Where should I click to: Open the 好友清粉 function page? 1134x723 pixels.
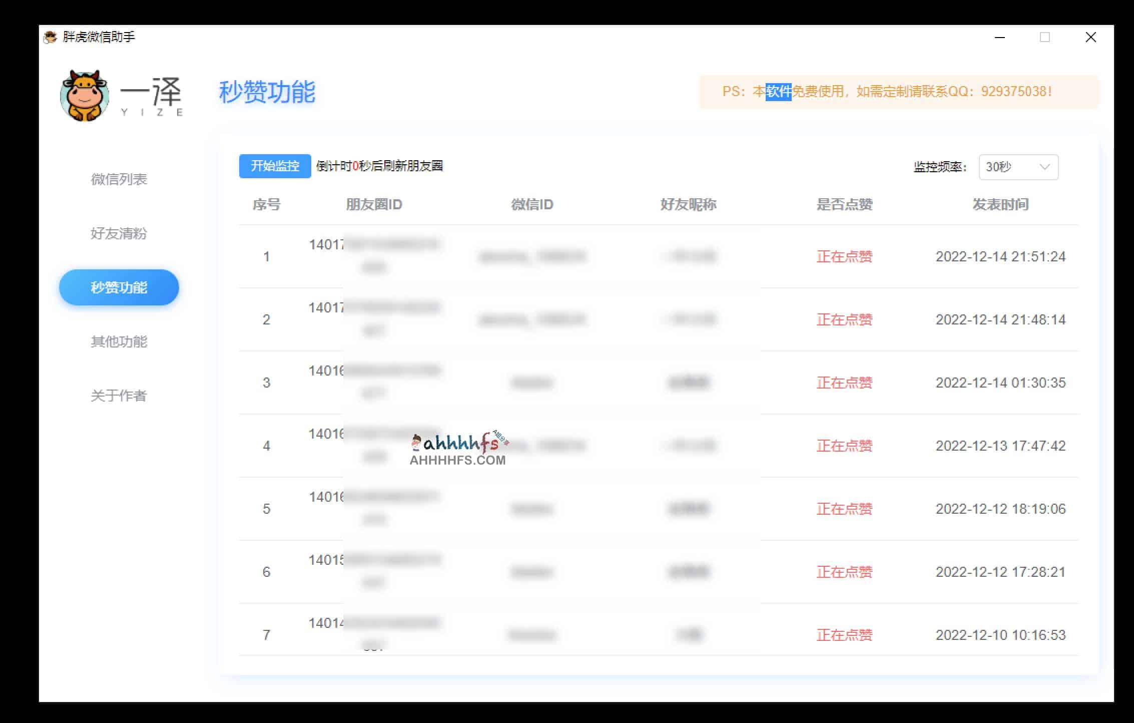118,234
